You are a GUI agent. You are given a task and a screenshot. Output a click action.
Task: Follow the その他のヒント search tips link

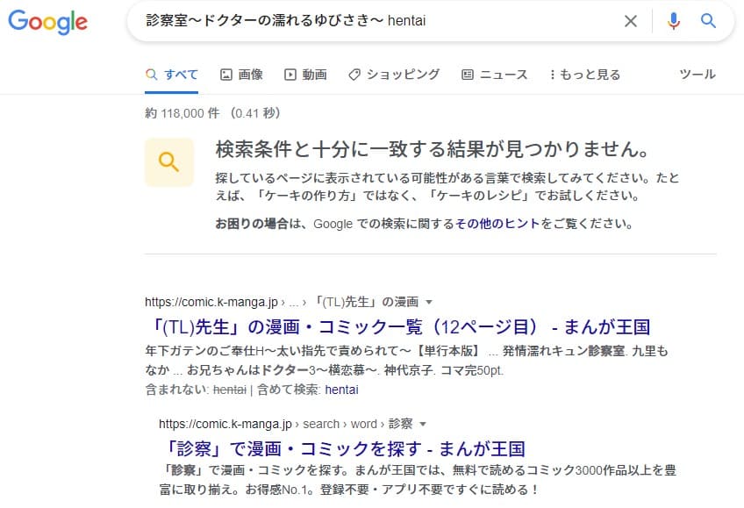pos(497,224)
